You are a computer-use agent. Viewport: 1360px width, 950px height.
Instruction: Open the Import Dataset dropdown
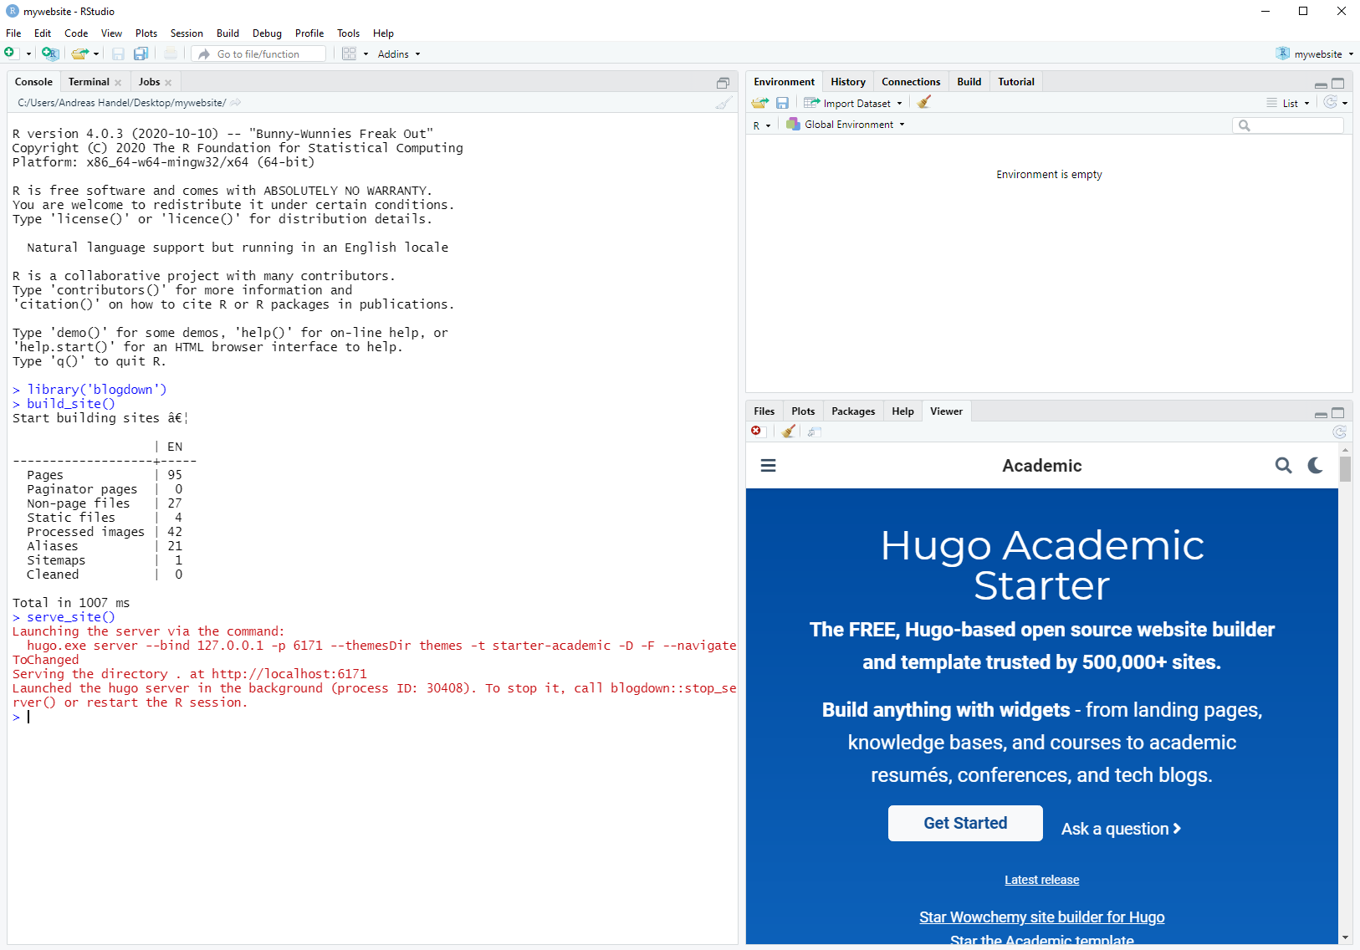tap(853, 103)
